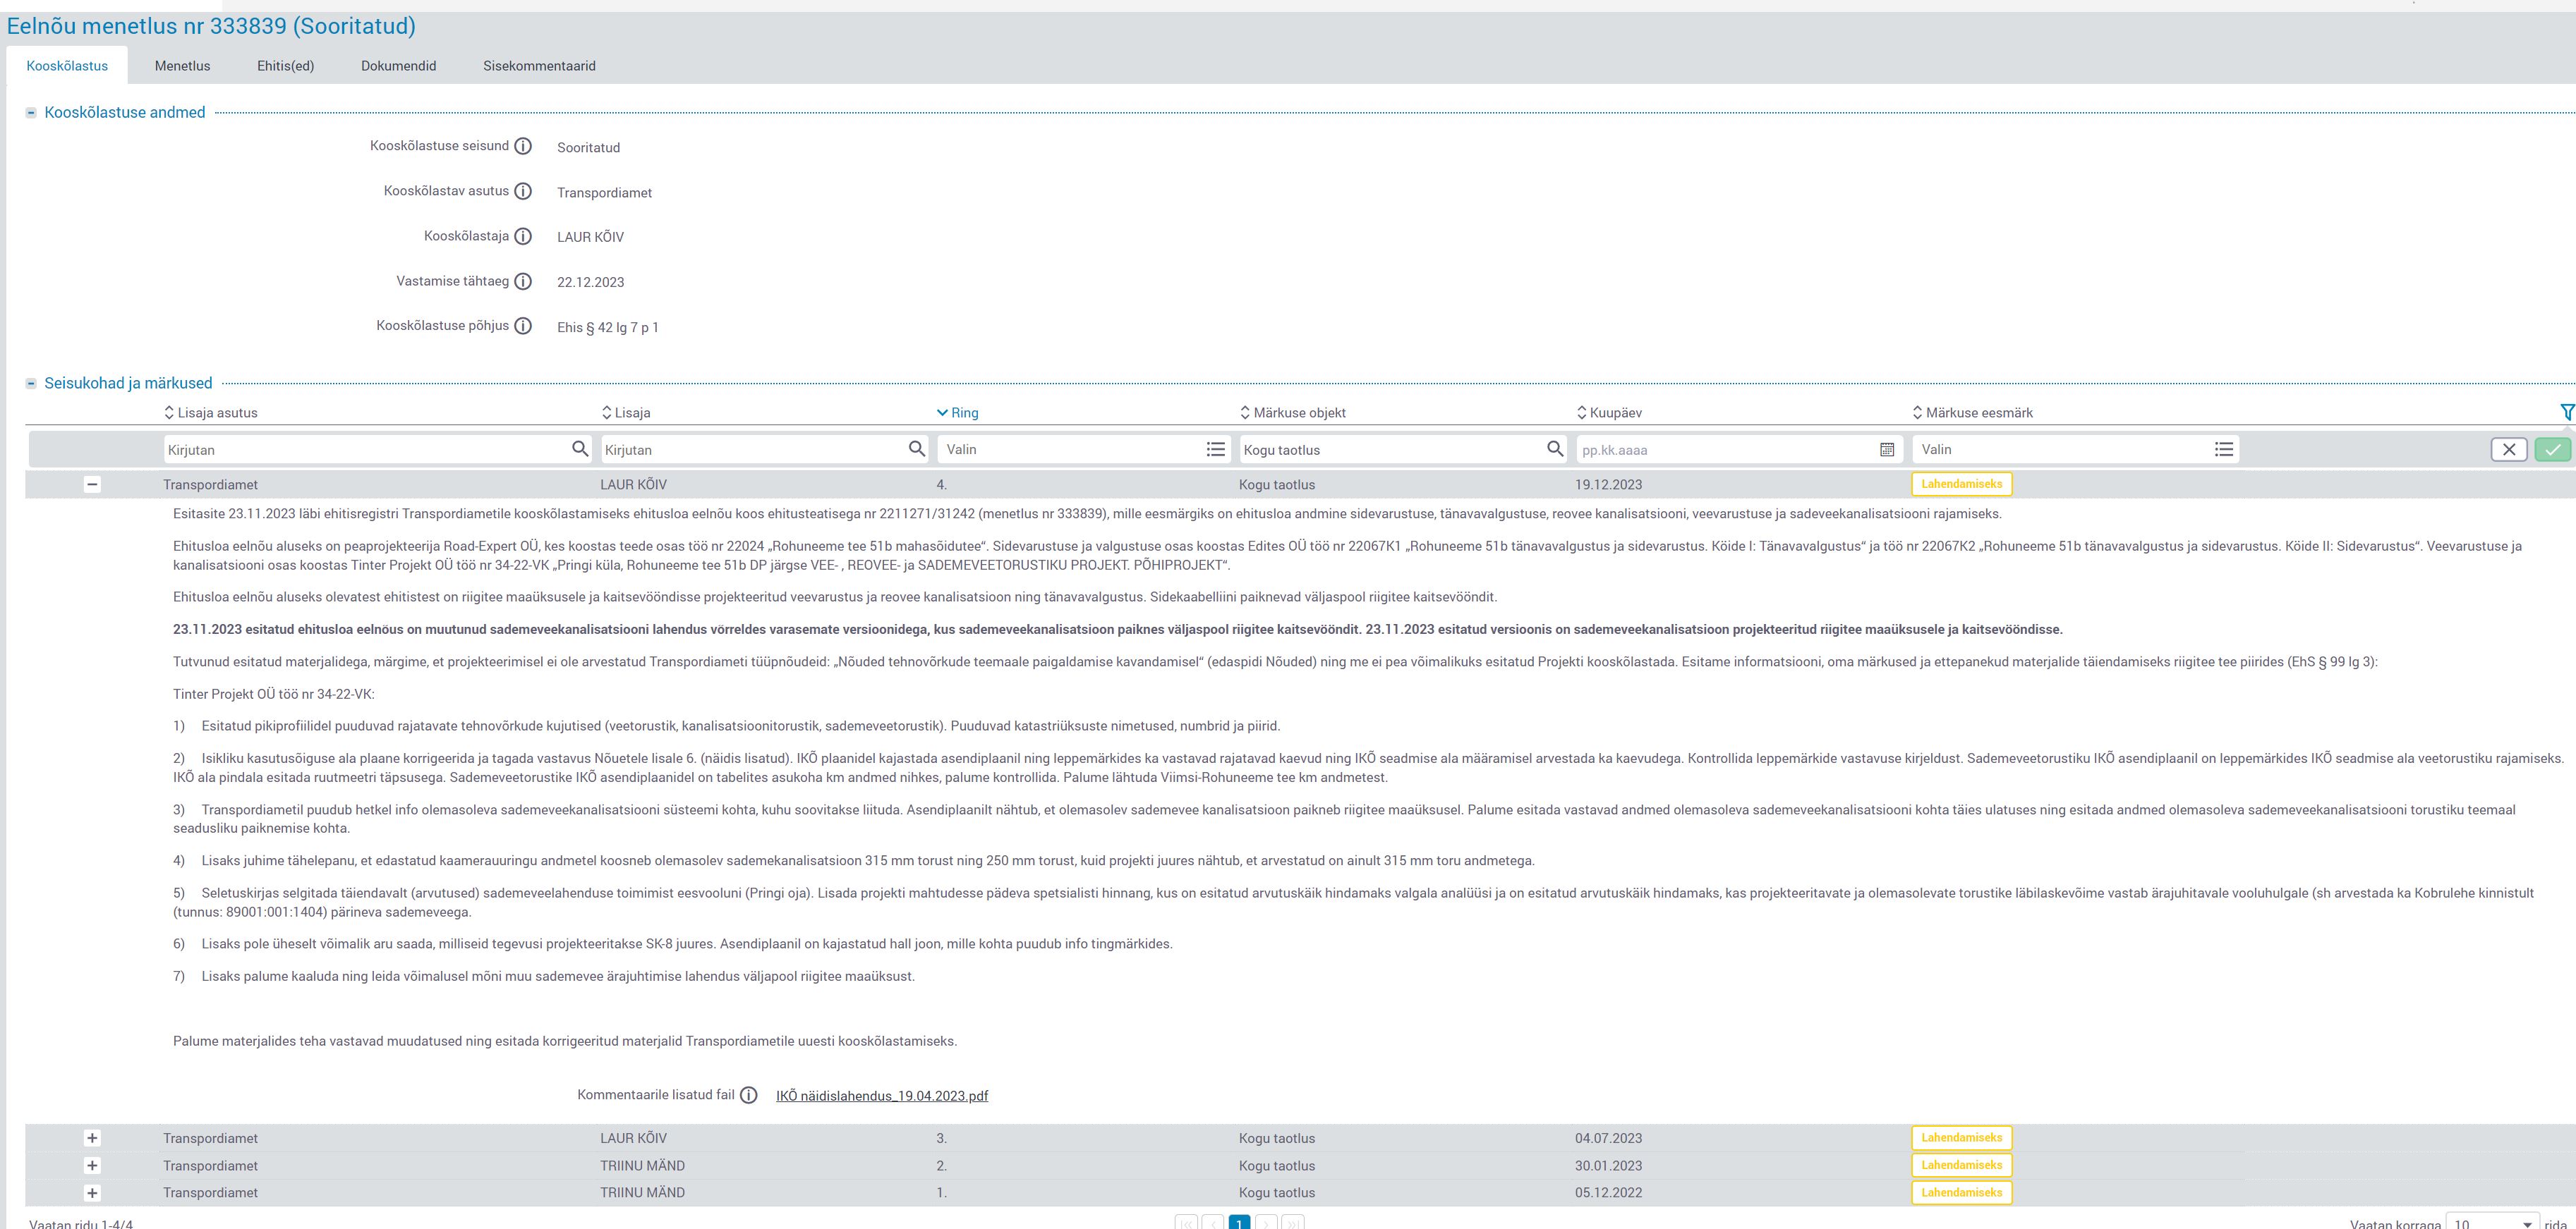Viewport: 2576px width, 1229px height.
Task: Click search icon in Lisaja asutus filter
Action: coord(580,448)
